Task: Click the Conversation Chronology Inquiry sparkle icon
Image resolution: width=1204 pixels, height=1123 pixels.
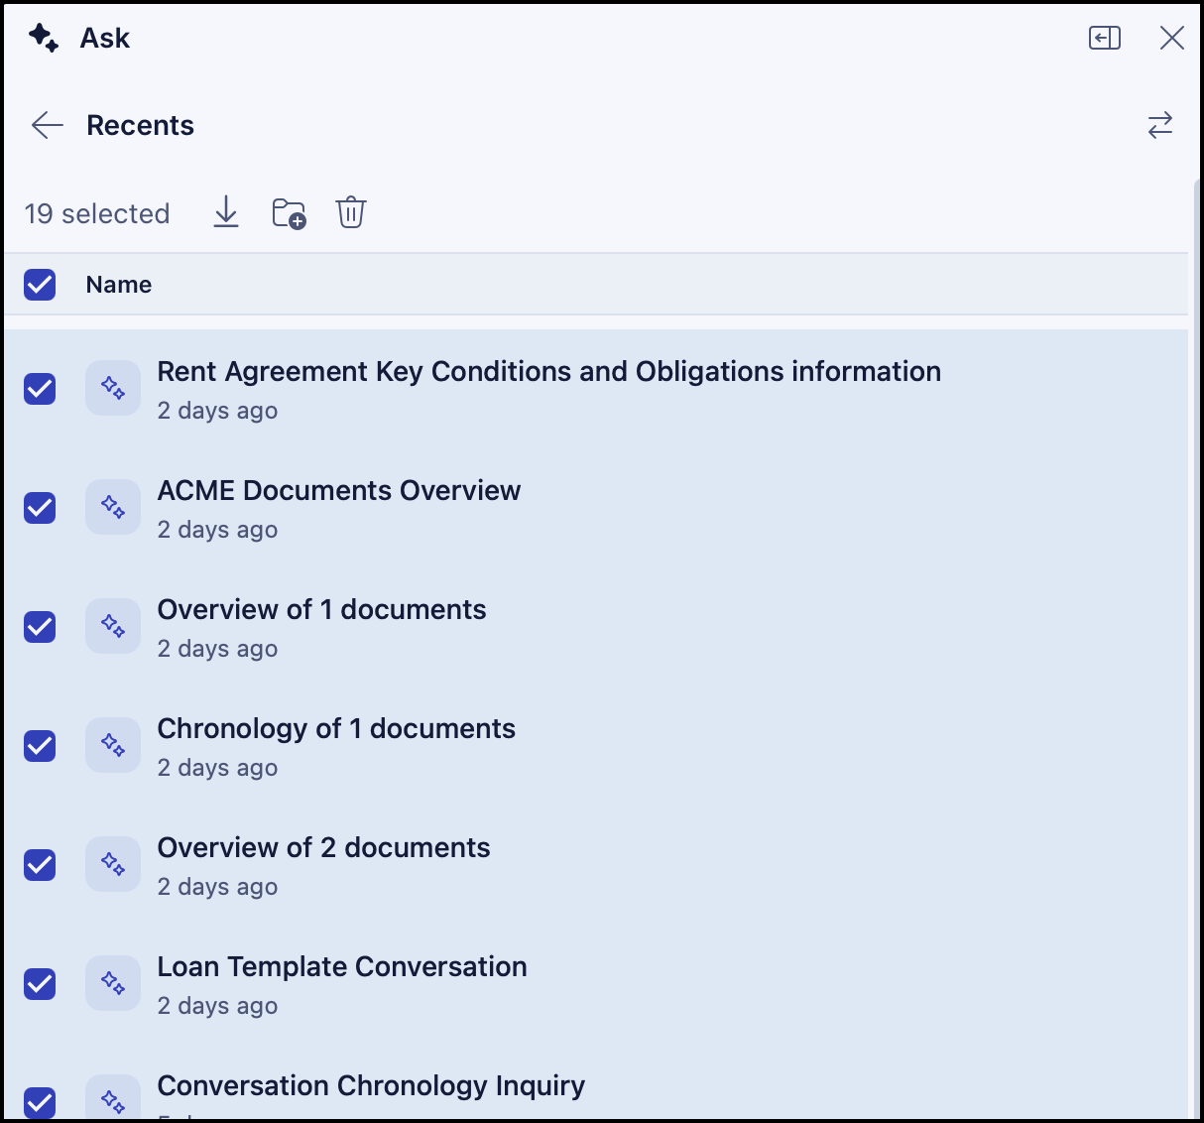Action: pyautogui.click(x=113, y=1098)
